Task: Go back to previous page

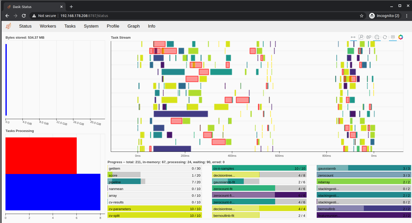Action: click(x=7, y=16)
